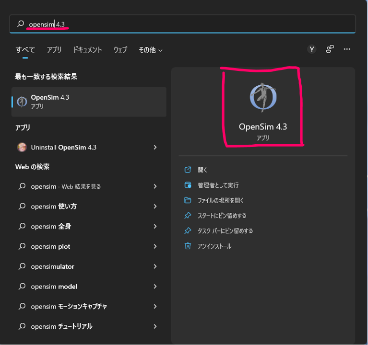Select the opensimulator web suggestion
The image size is (368, 345).
89,266
